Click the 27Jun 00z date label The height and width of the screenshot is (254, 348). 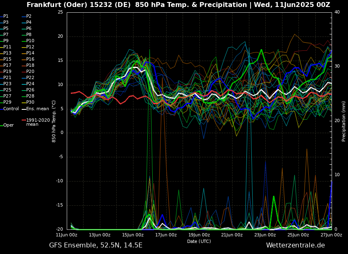pyautogui.click(x=331, y=235)
